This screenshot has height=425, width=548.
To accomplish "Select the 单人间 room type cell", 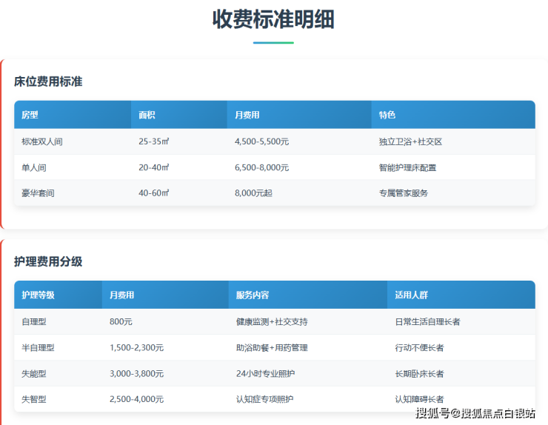I will (x=34, y=167).
